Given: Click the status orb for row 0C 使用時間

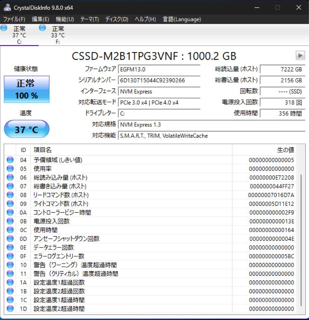Looking at the screenshot, I should pos(10,230).
